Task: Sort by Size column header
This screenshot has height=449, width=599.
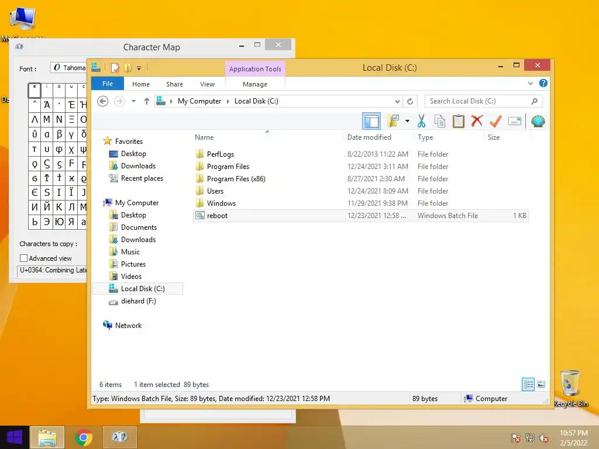Action: [494, 137]
